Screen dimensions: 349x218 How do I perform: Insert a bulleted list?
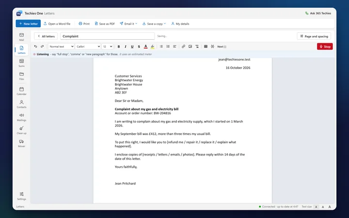(x=161, y=47)
